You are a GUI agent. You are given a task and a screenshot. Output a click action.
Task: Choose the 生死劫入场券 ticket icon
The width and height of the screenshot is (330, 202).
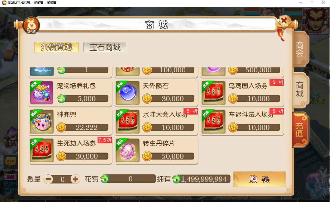point(42,150)
